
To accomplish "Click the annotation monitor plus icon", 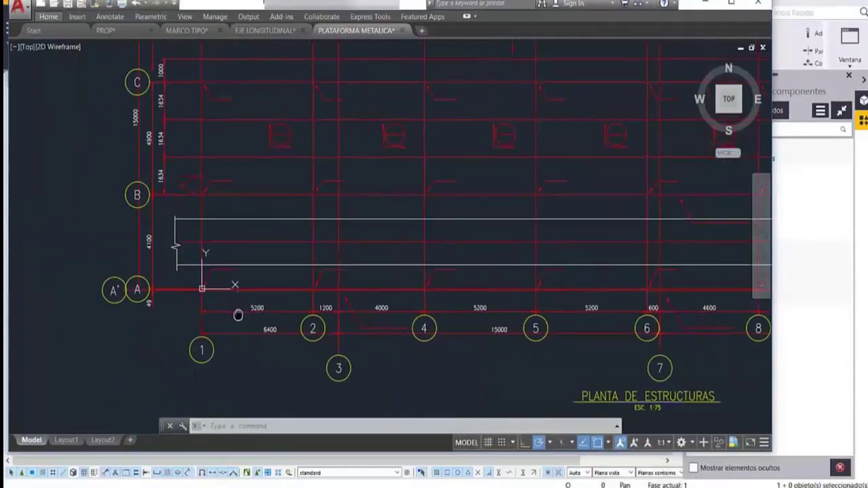I will click(704, 443).
